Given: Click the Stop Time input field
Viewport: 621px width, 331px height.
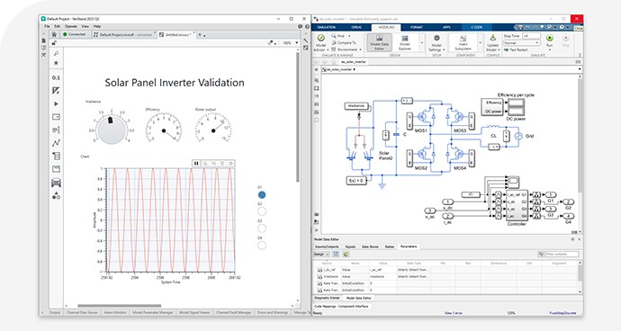Looking at the screenshot, I should (x=531, y=36).
